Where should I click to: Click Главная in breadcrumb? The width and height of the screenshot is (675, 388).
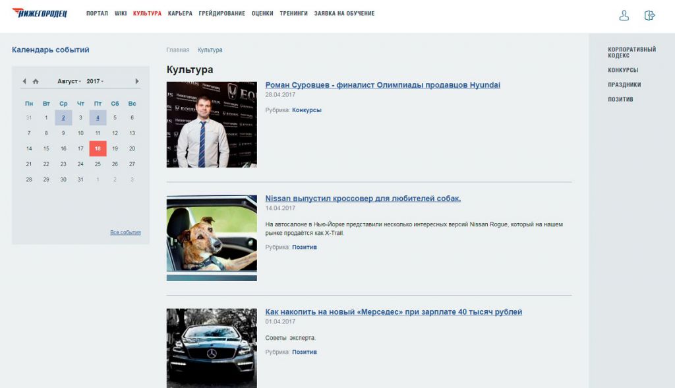[177, 50]
